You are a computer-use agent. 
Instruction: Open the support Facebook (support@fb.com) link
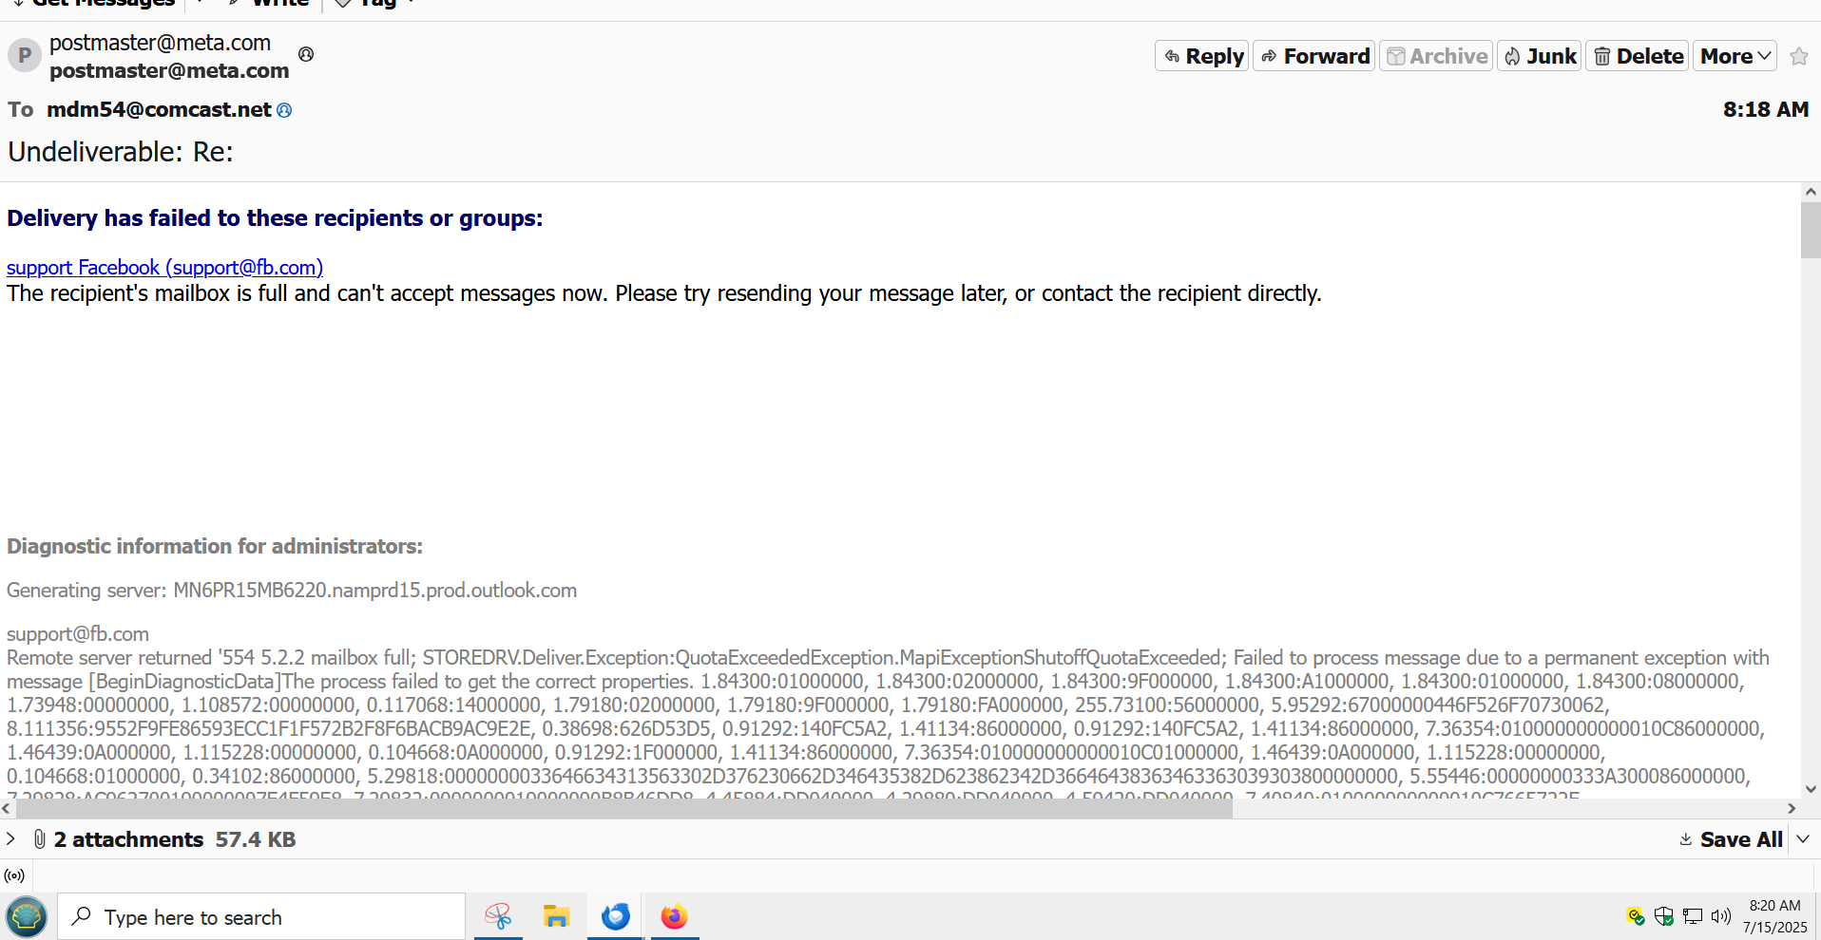164,268
